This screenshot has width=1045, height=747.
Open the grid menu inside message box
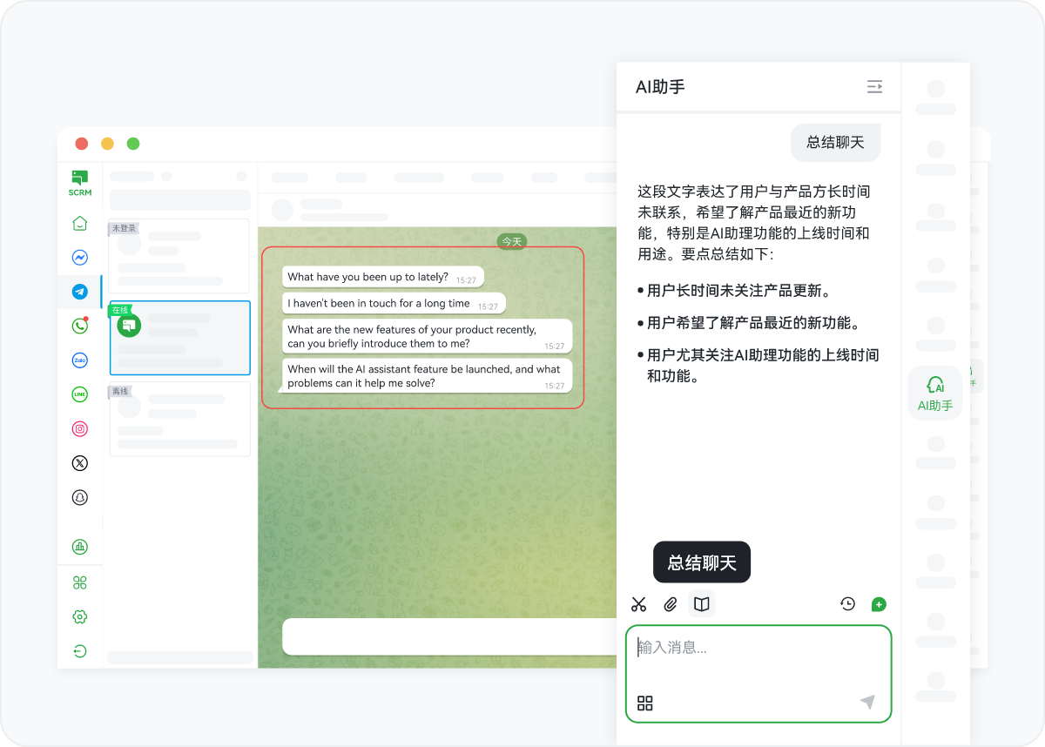coord(645,703)
